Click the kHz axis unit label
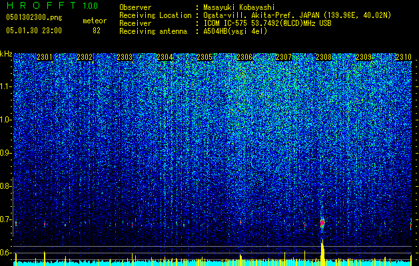Screen dimensions: 419x266 coord(6,54)
